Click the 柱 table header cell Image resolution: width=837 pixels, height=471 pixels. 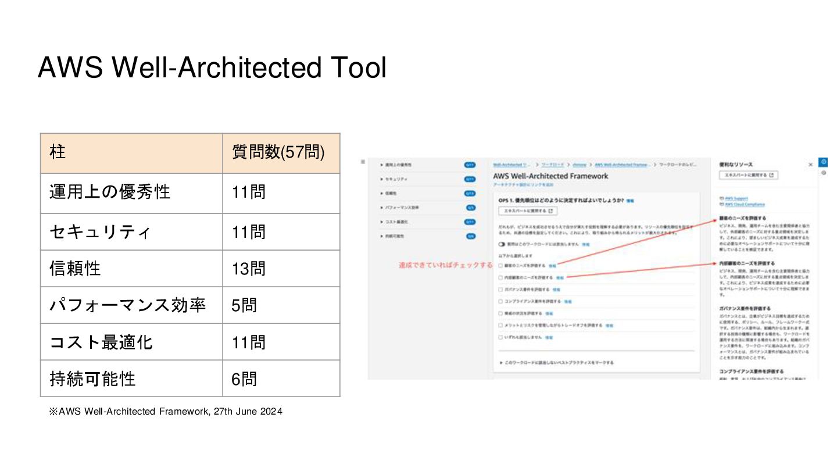tap(131, 153)
